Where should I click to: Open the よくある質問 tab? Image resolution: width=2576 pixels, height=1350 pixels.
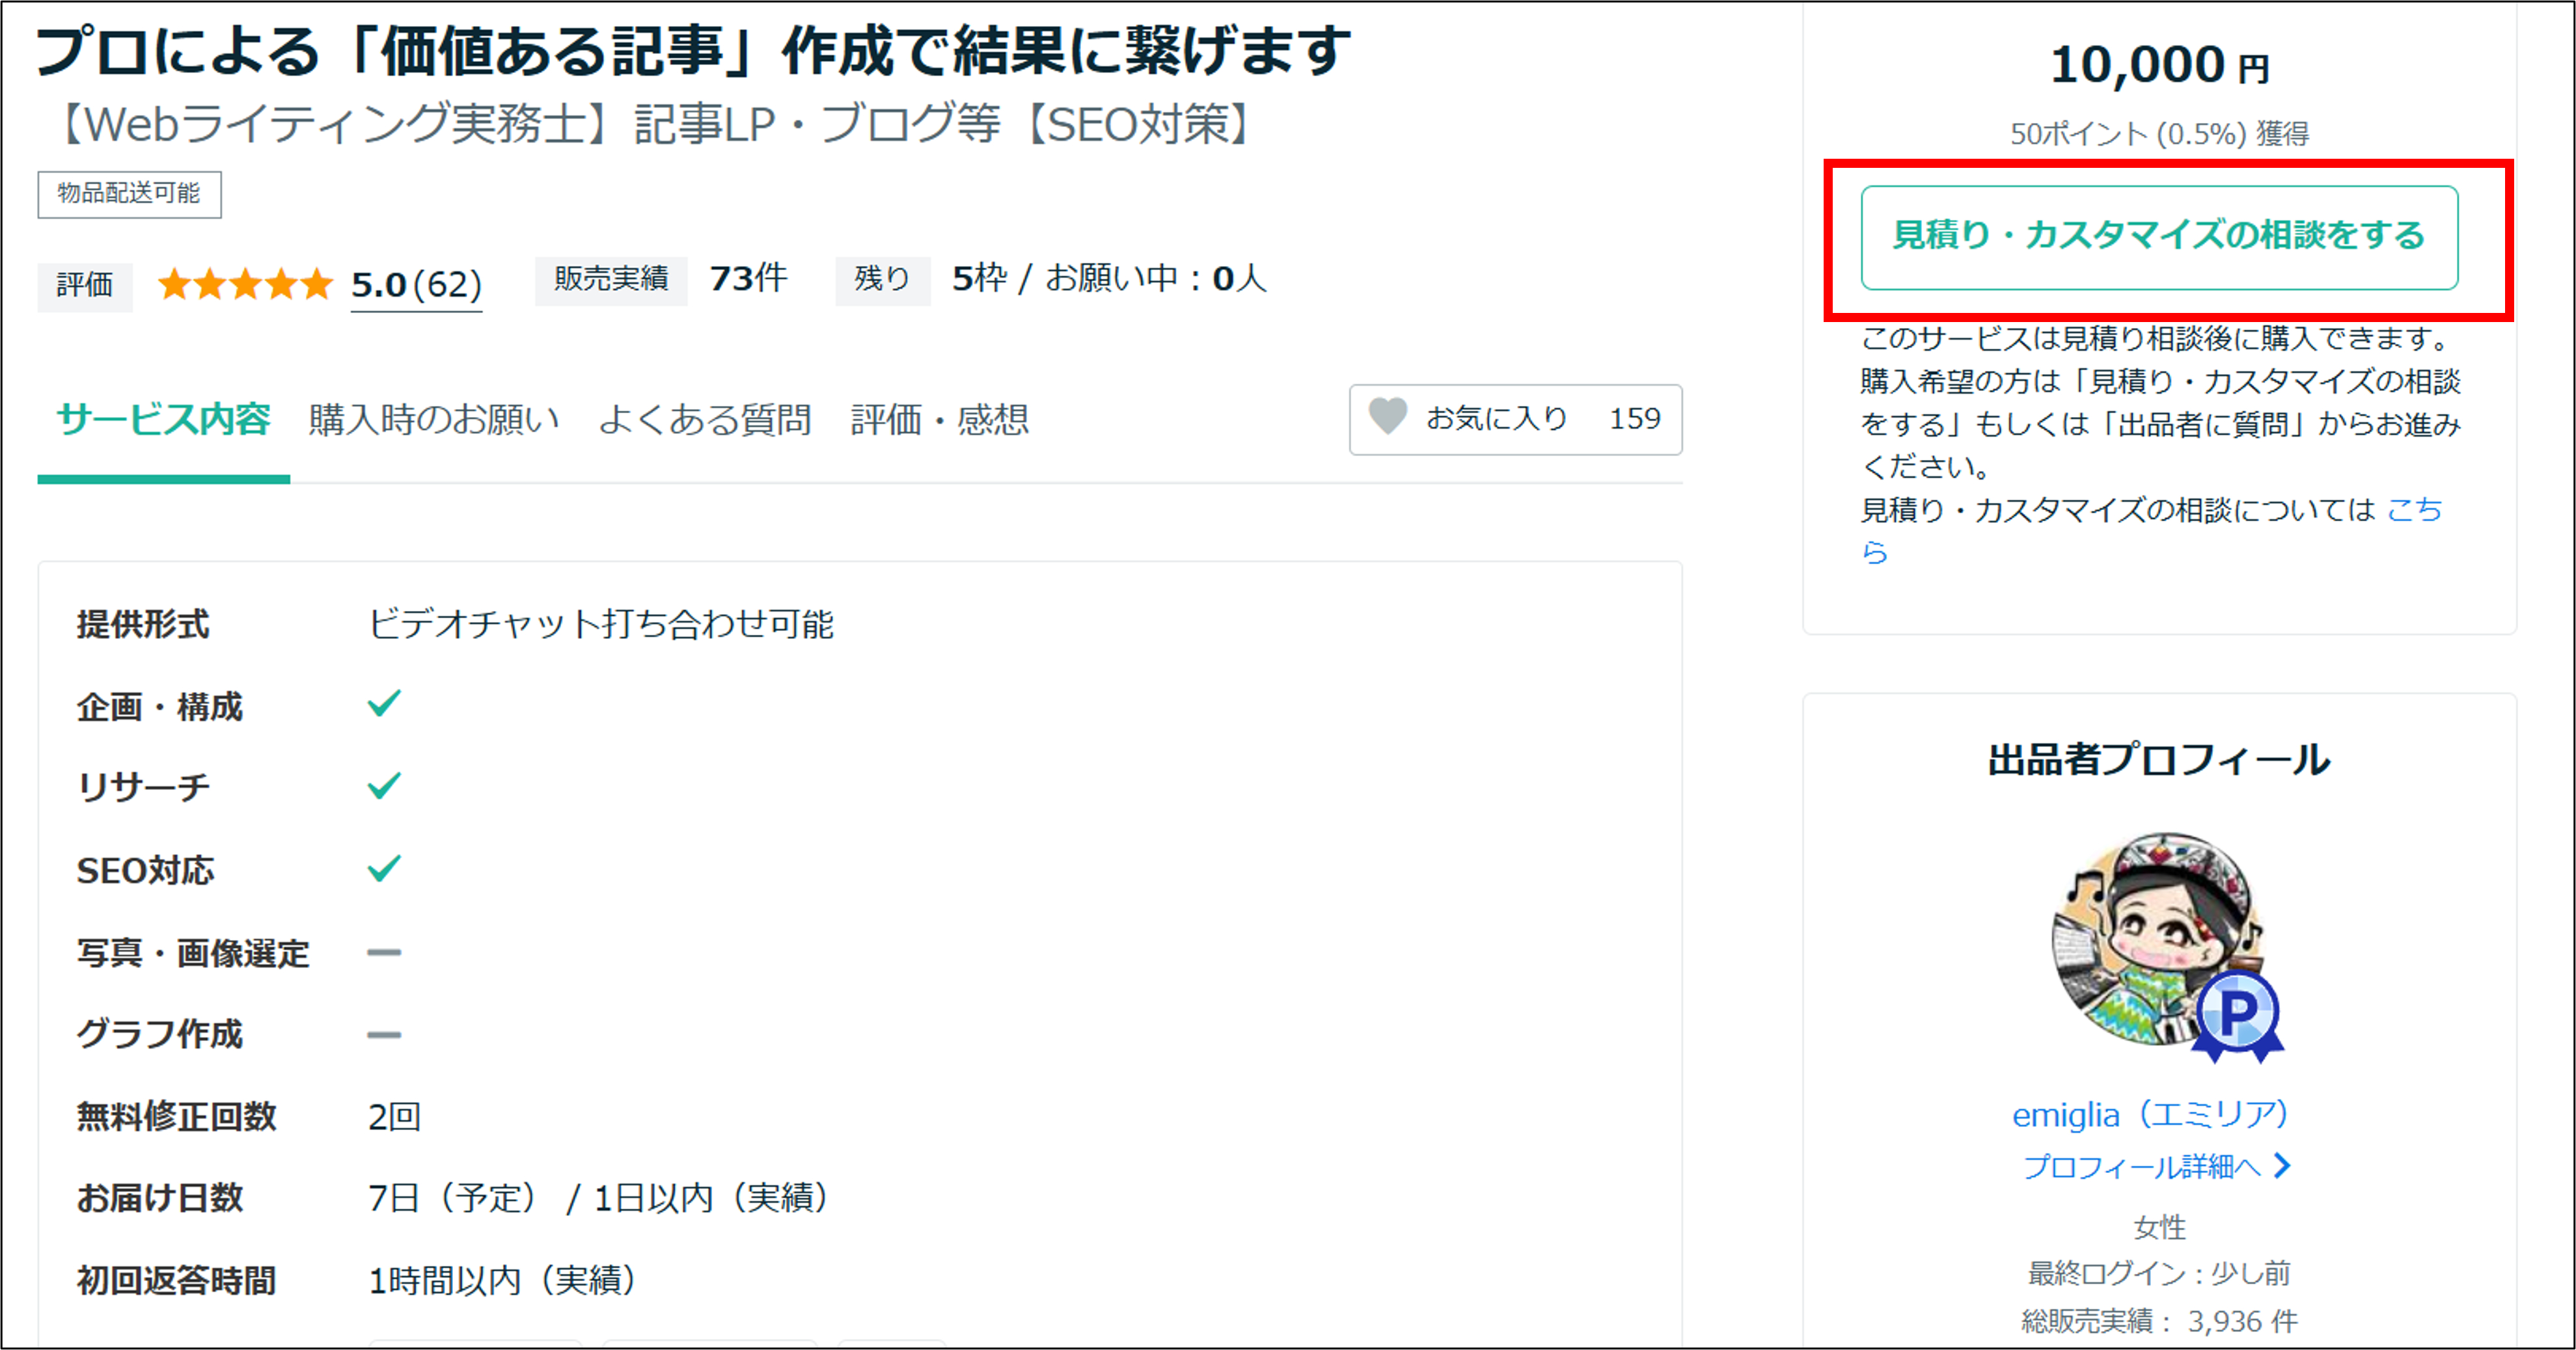click(x=705, y=420)
